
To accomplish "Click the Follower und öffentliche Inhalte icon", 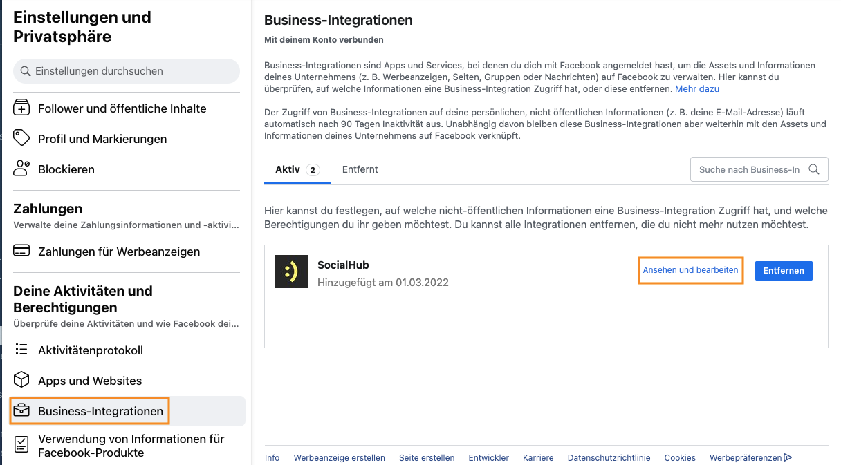I will coord(22,108).
